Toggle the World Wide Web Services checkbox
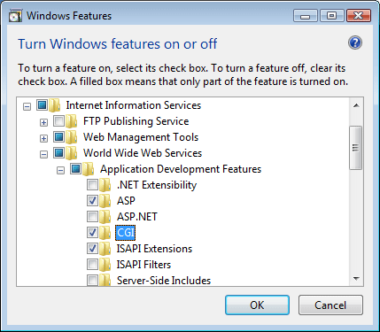 pos(58,152)
